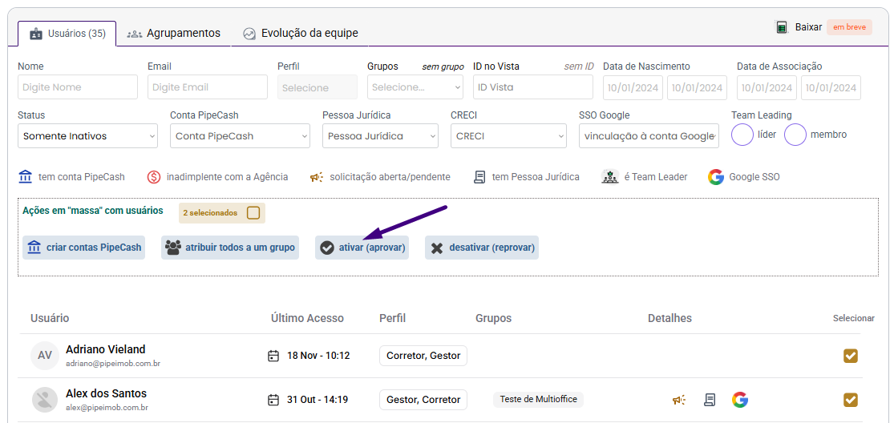Open the Evolução da equipe tab

[x=301, y=33]
